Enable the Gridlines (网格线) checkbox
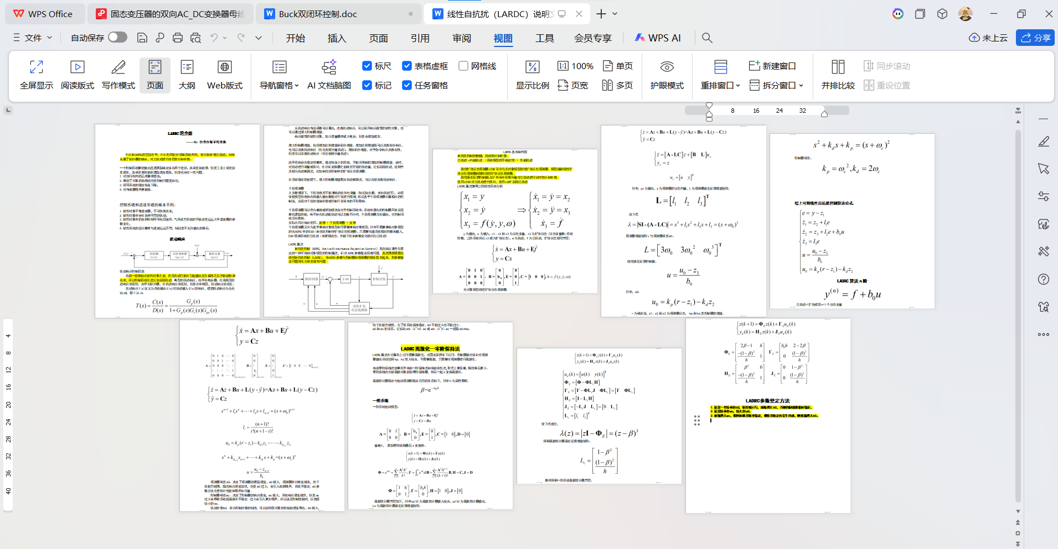The width and height of the screenshot is (1058, 549). 463,66
